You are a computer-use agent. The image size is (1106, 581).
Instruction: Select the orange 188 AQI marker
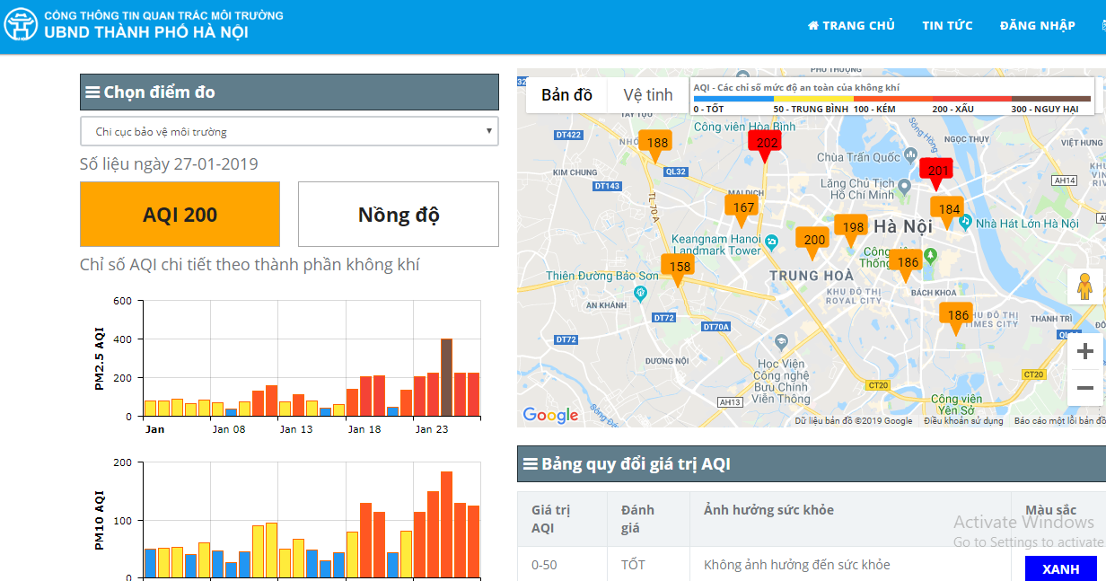(x=656, y=143)
